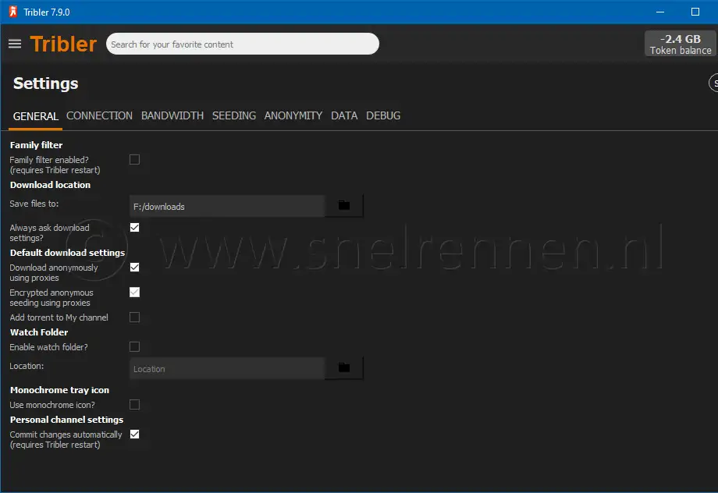Click the watch folder Location field
Viewport: 718px width, 493px height.
point(227,368)
